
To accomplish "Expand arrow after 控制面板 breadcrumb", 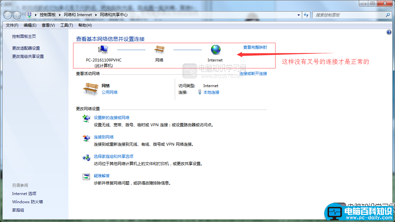I will [60, 15].
